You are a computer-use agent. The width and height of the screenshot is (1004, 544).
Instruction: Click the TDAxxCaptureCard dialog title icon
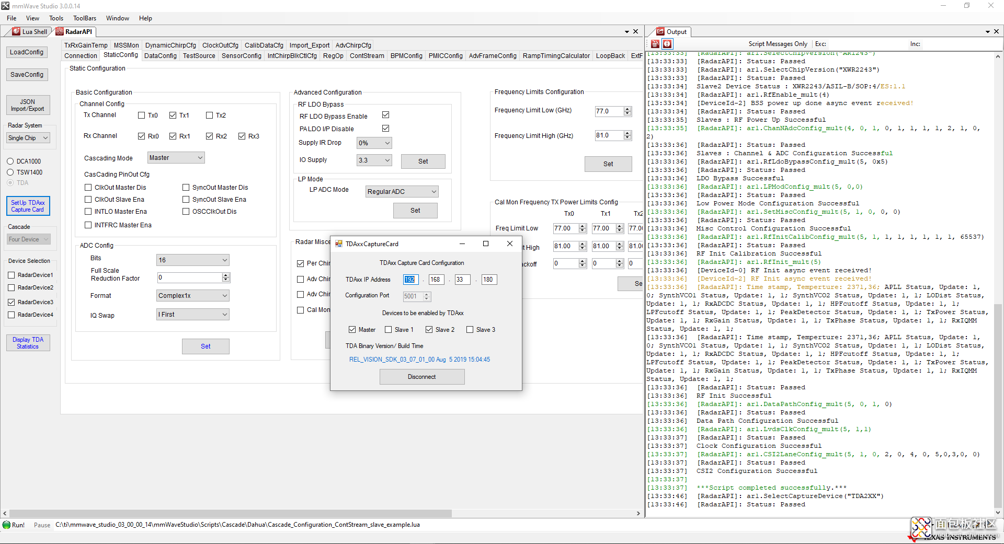pos(339,244)
